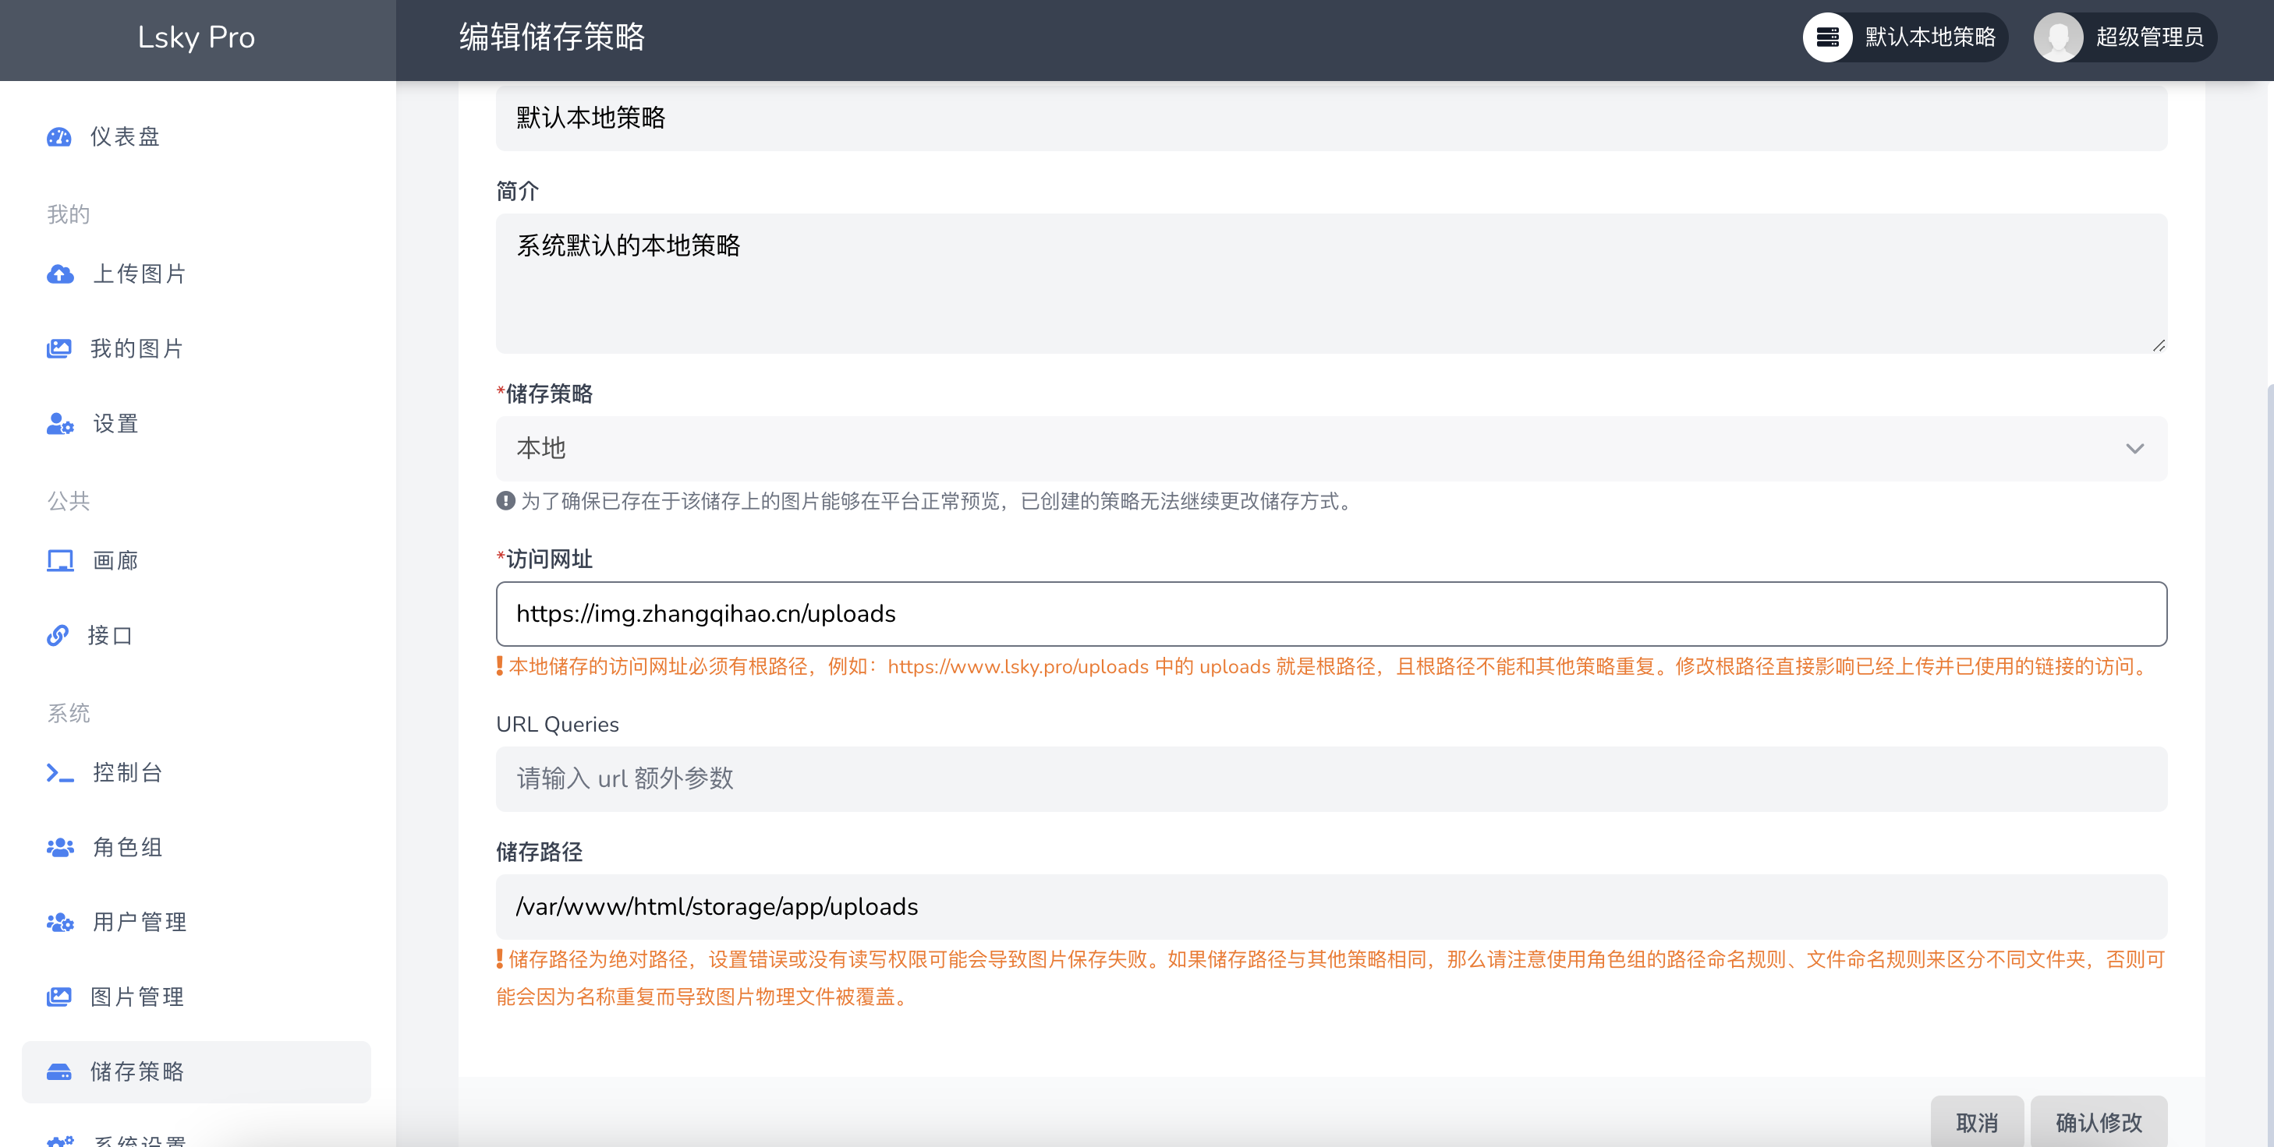Click the 确认修改 button
The height and width of the screenshot is (1147, 2274).
point(2099,1121)
